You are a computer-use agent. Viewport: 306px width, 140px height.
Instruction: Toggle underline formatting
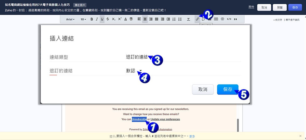(x=102, y=19)
